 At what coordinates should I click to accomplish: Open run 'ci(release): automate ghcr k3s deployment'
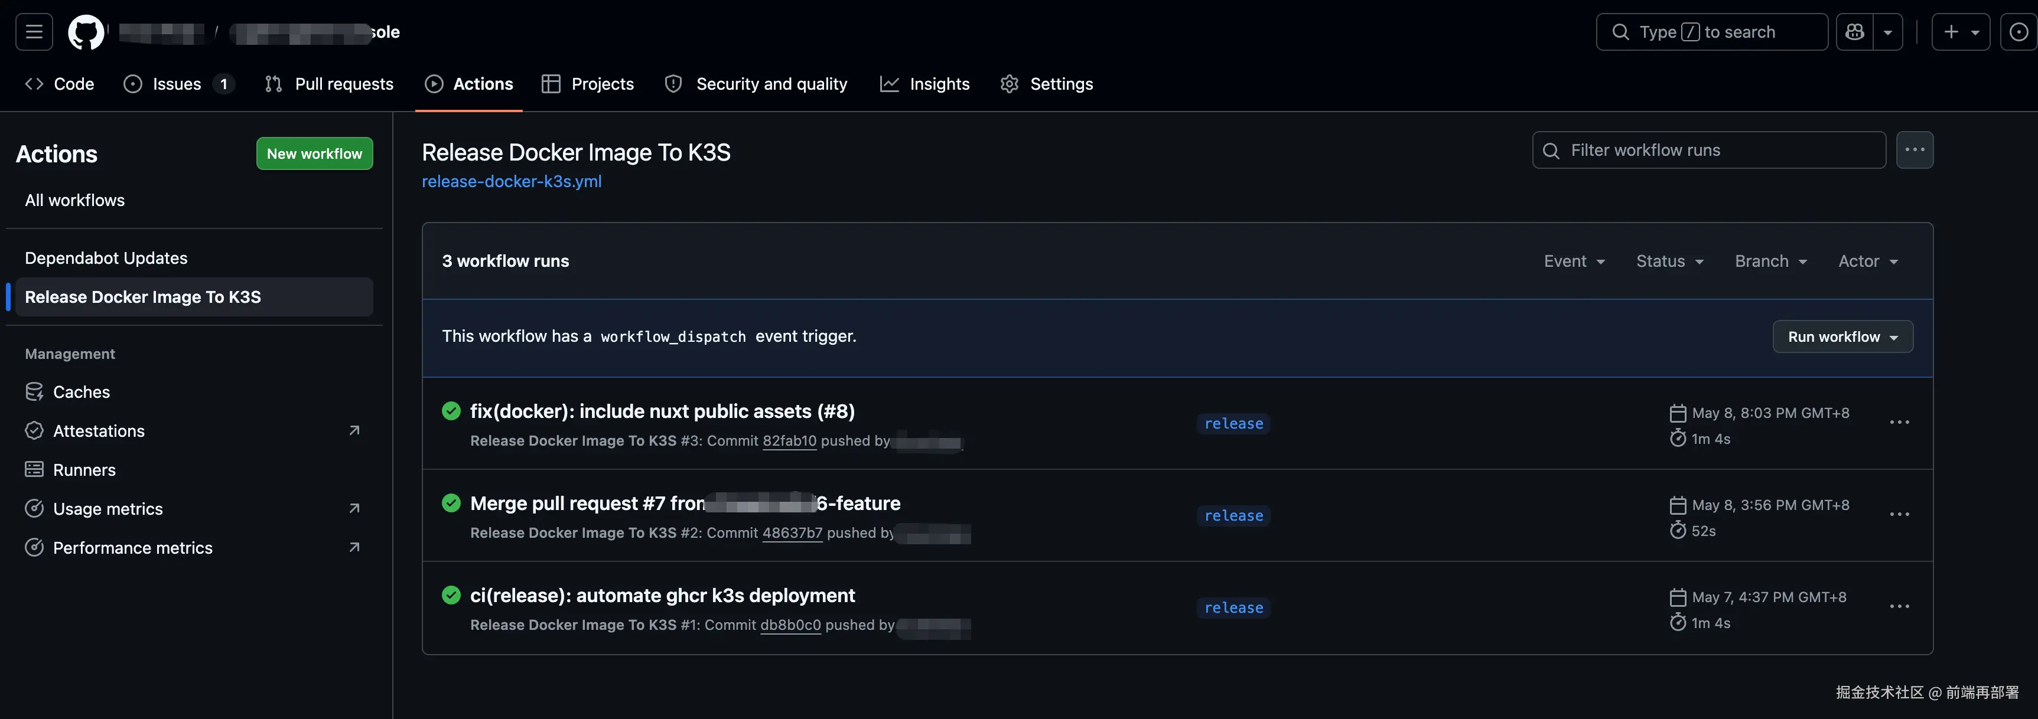(x=662, y=595)
